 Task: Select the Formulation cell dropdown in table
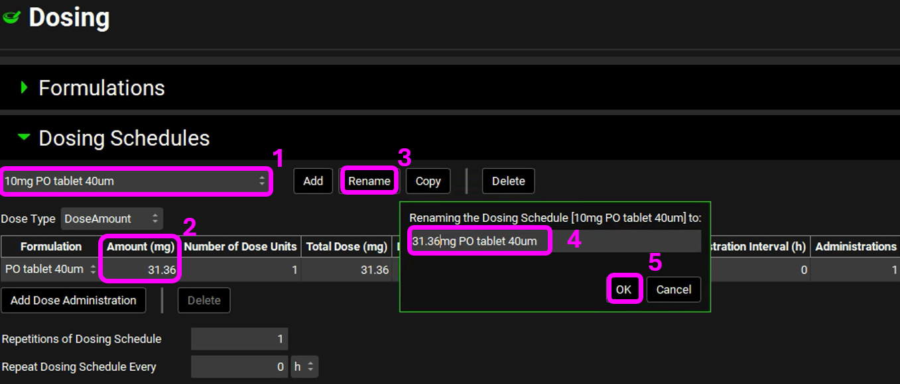pyautogui.click(x=50, y=269)
